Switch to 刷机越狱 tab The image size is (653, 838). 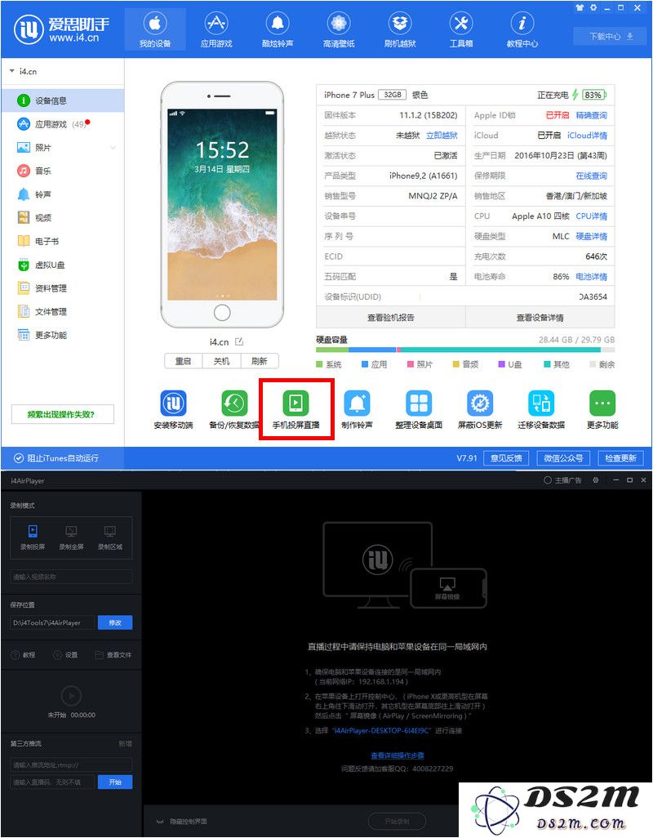tap(400, 29)
